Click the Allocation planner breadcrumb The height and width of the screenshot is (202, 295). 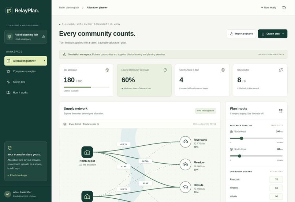tap(97, 8)
